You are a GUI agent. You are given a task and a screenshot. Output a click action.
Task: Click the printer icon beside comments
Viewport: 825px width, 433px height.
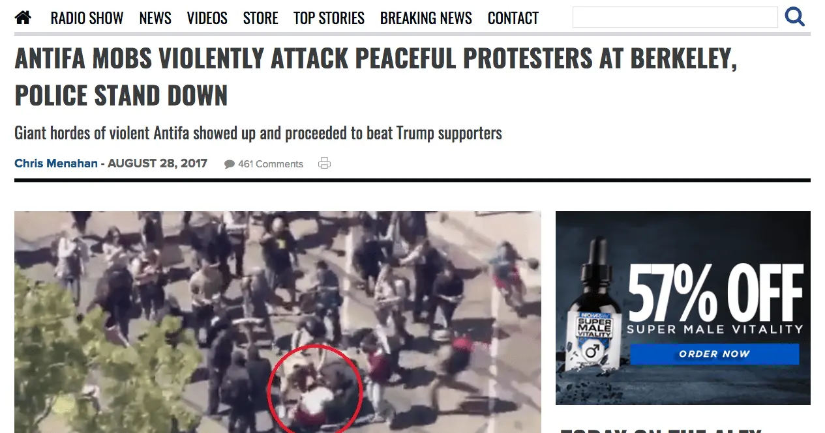point(324,163)
